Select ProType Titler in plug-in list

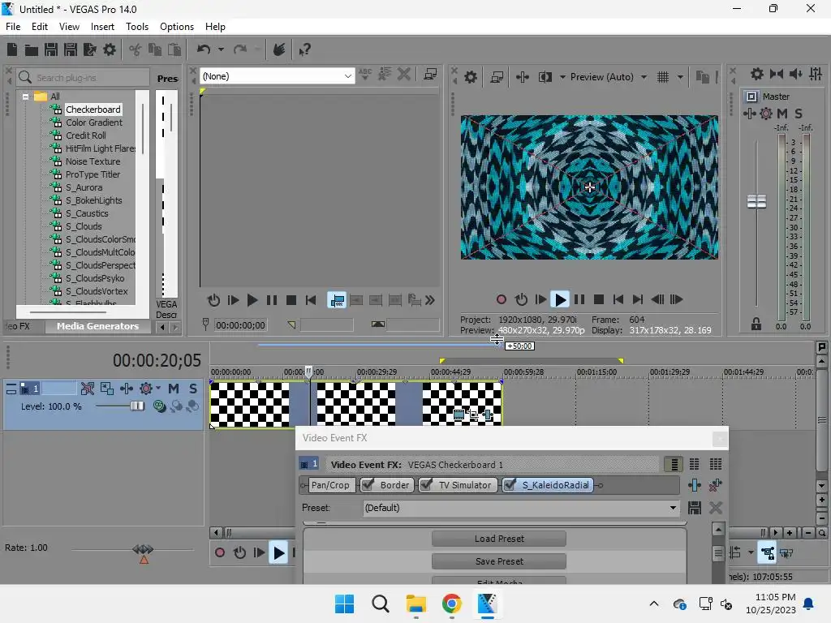pos(93,174)
